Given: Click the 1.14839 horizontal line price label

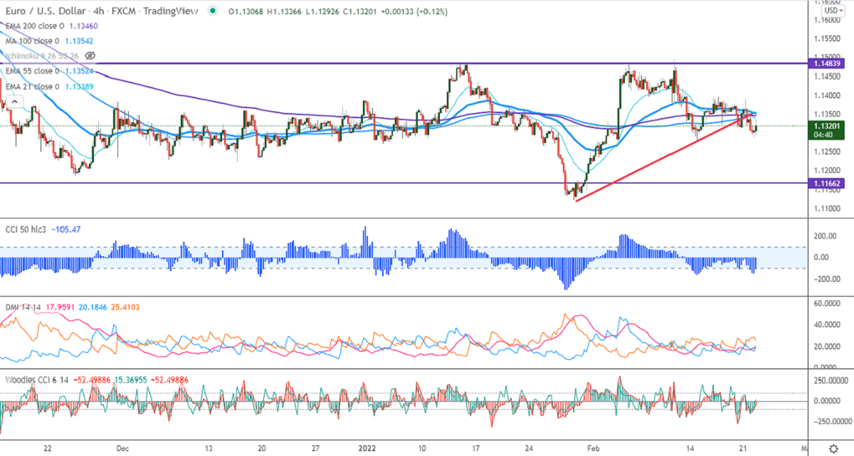Looking at the screenshot, I should 827,64.
